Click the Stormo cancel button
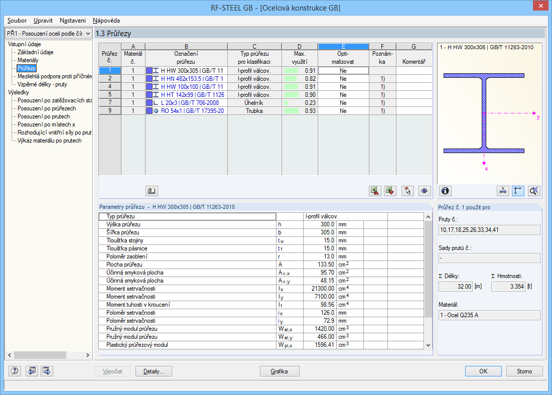Image resolution: width=552 pixels, height=395 pixels. [524, 371]
